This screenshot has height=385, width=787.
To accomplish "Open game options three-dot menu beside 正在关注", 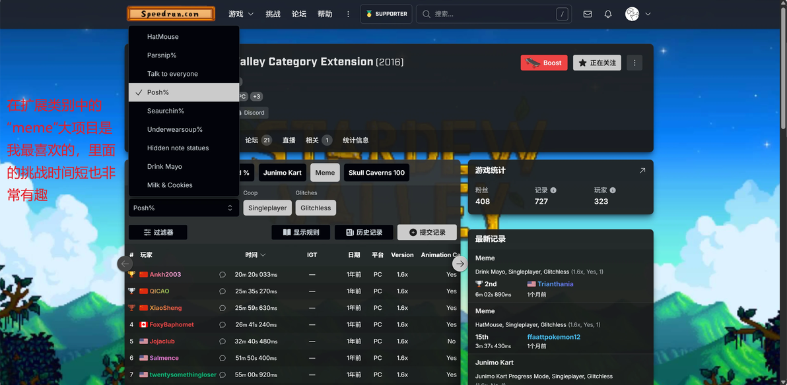I will pyautogui.click(x=634, y=63).
